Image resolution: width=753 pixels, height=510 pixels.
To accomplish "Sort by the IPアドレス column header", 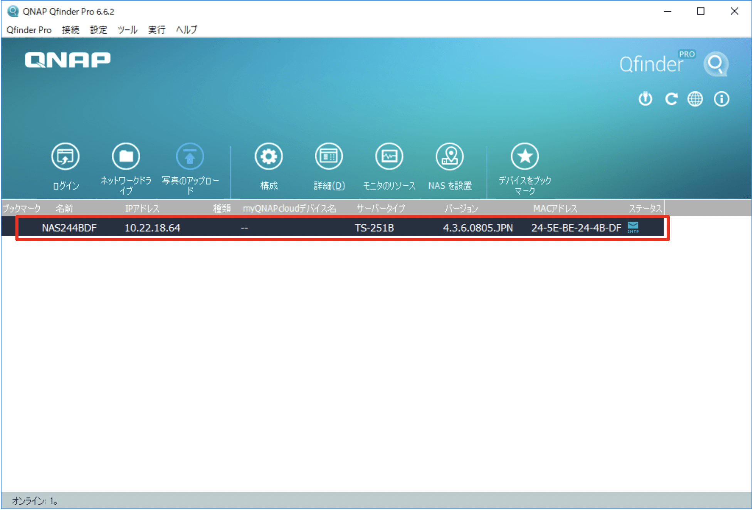I will [142, 208].
